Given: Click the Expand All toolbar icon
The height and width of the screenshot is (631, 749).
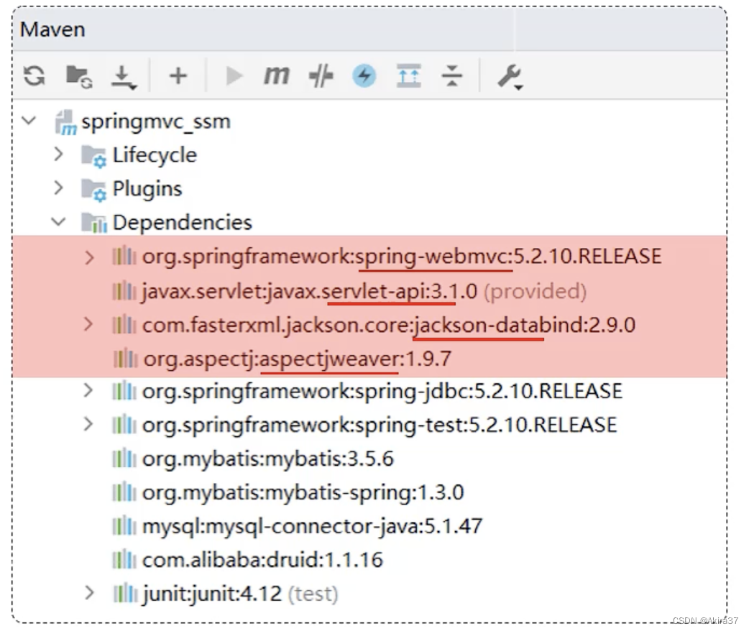Looking at the screenshot, I should (408, 75).
